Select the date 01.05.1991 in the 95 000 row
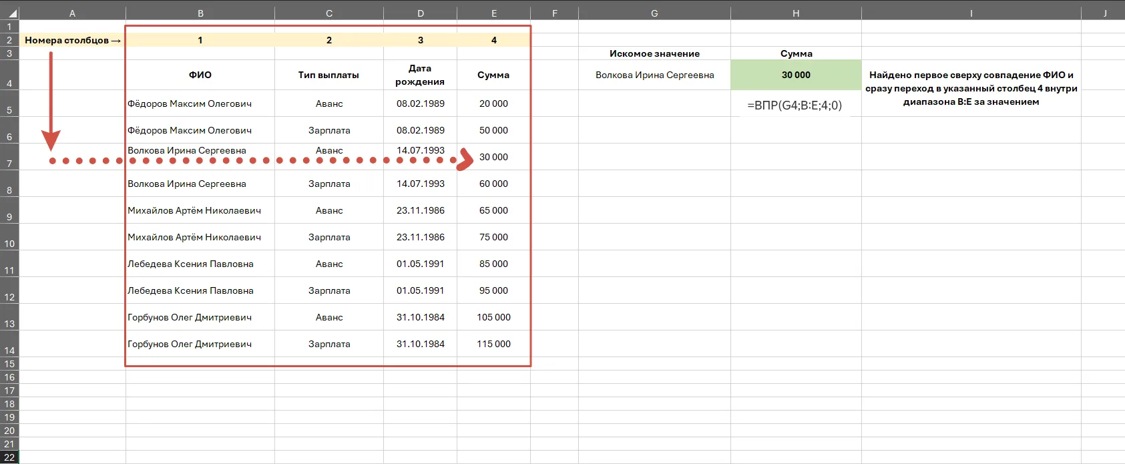 click(x=421, y=290)
